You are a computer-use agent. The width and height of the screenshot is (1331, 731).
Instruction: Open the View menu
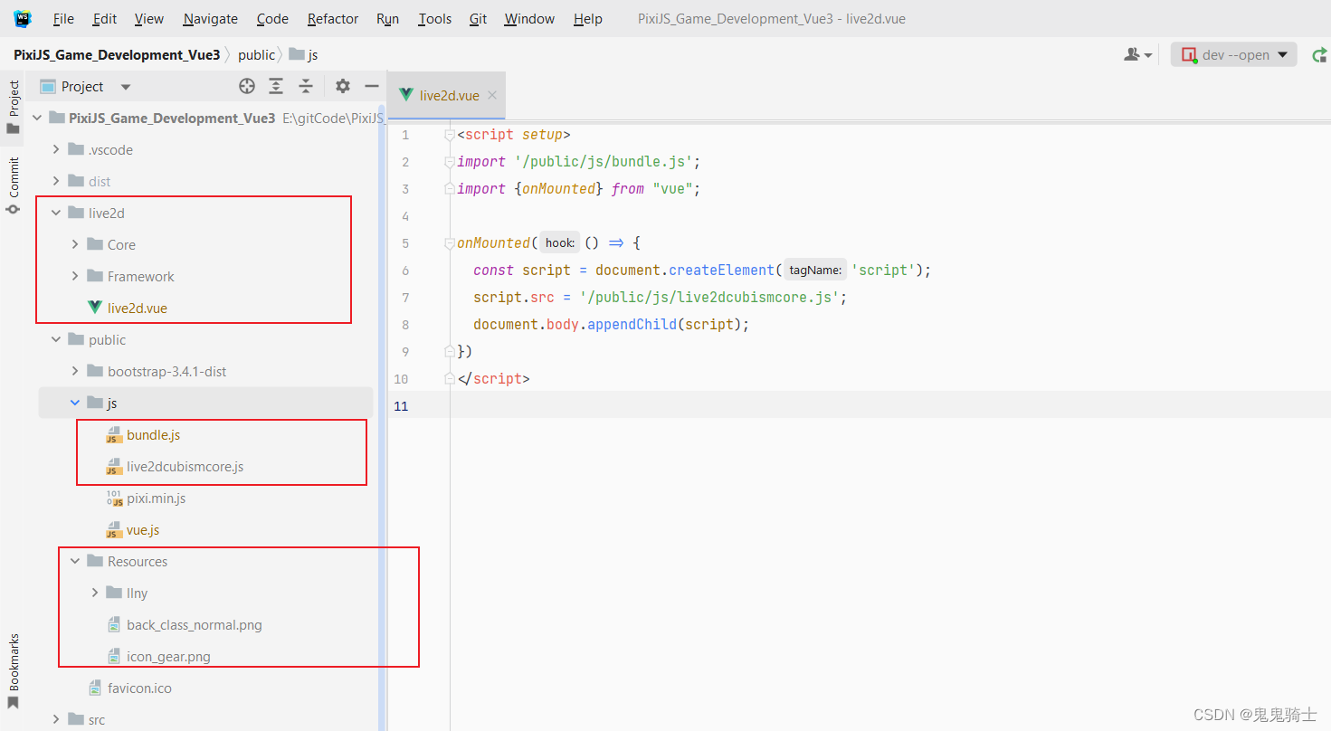[x=149, y=18]
